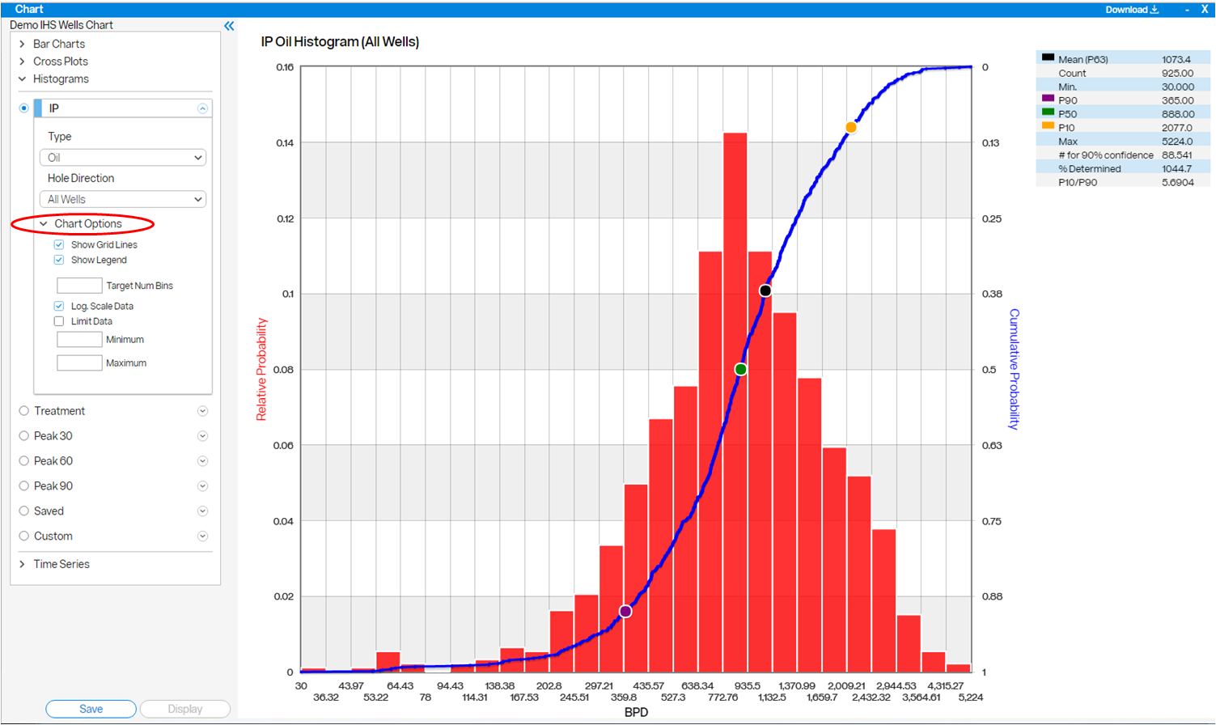Click the Relative Probability axis label

click(261, 369)
